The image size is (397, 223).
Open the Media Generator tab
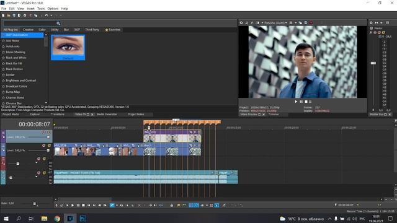point(107,114)
